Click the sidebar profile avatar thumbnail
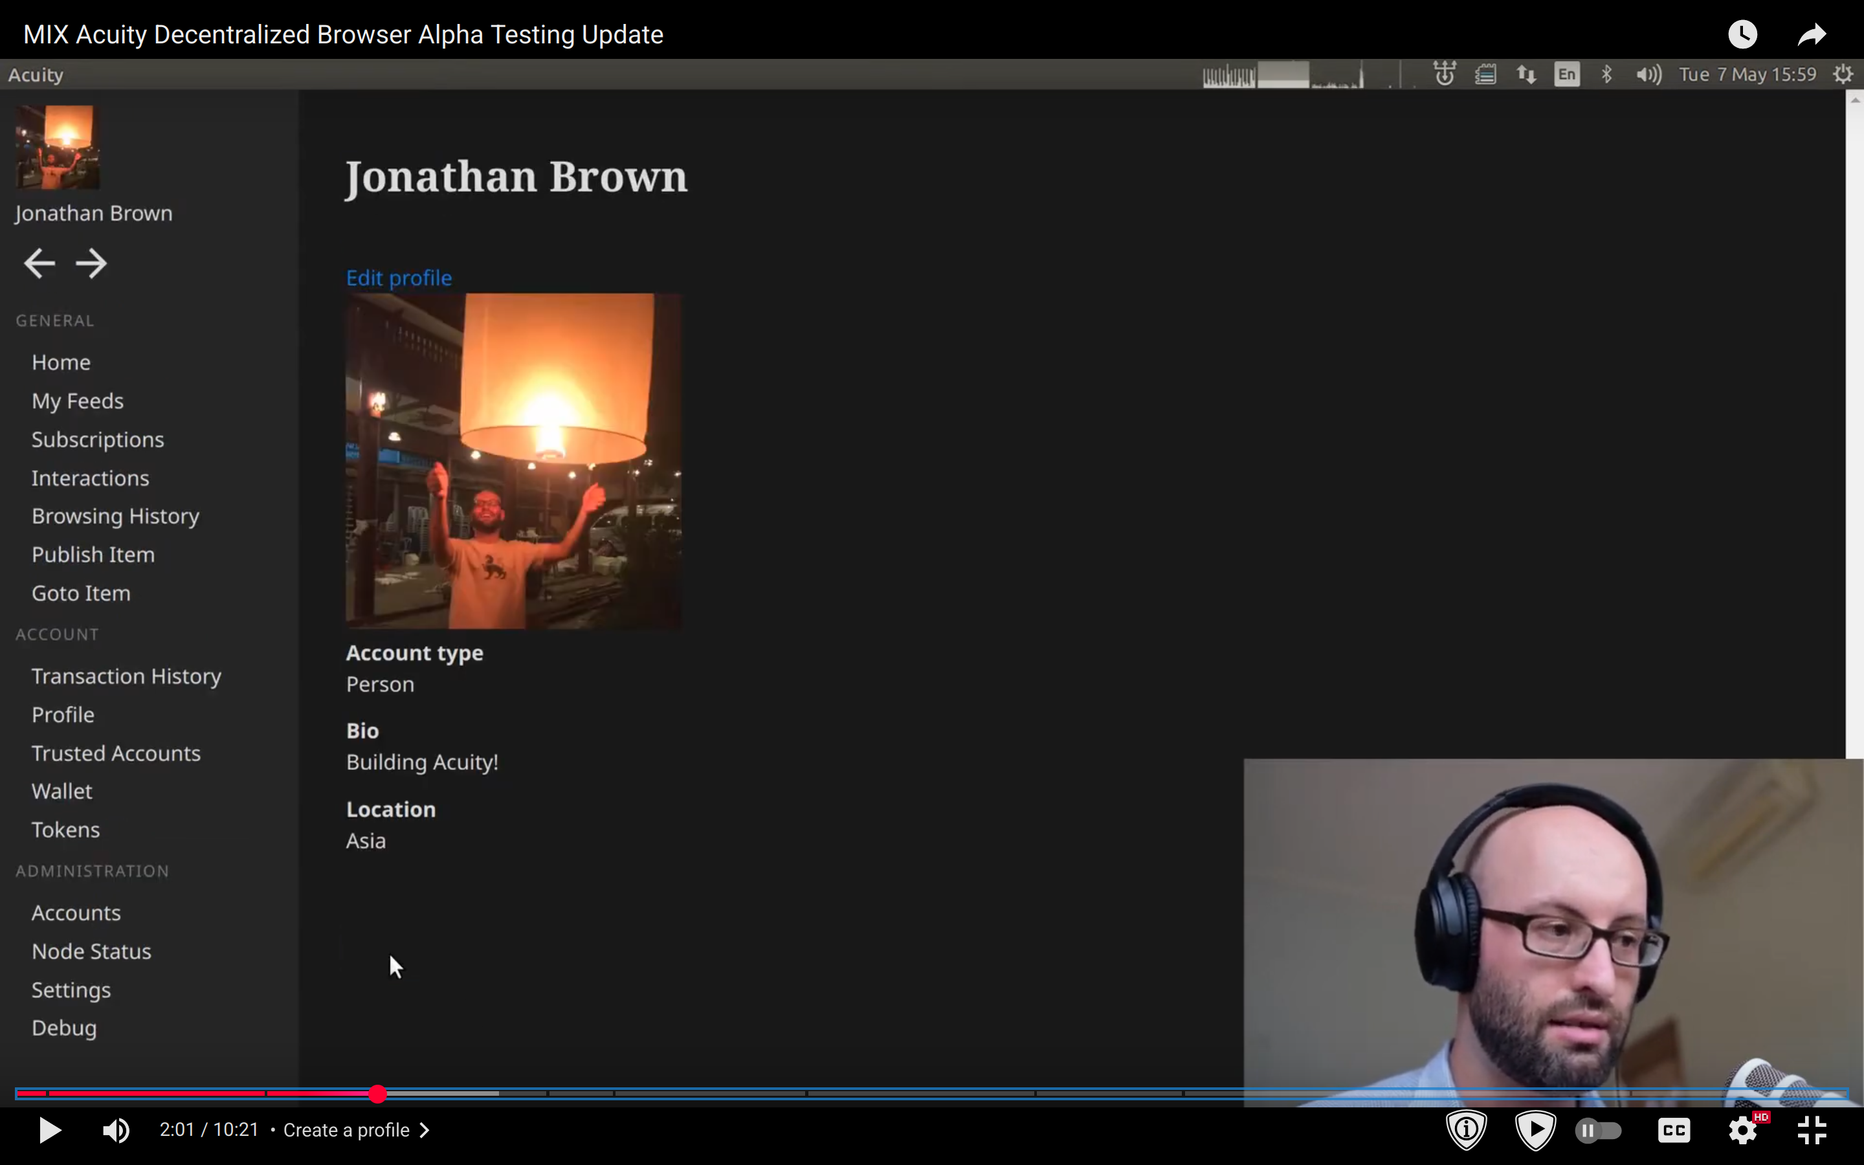The width and height of the screenshot is (1864, 1165). pos(58,147)
